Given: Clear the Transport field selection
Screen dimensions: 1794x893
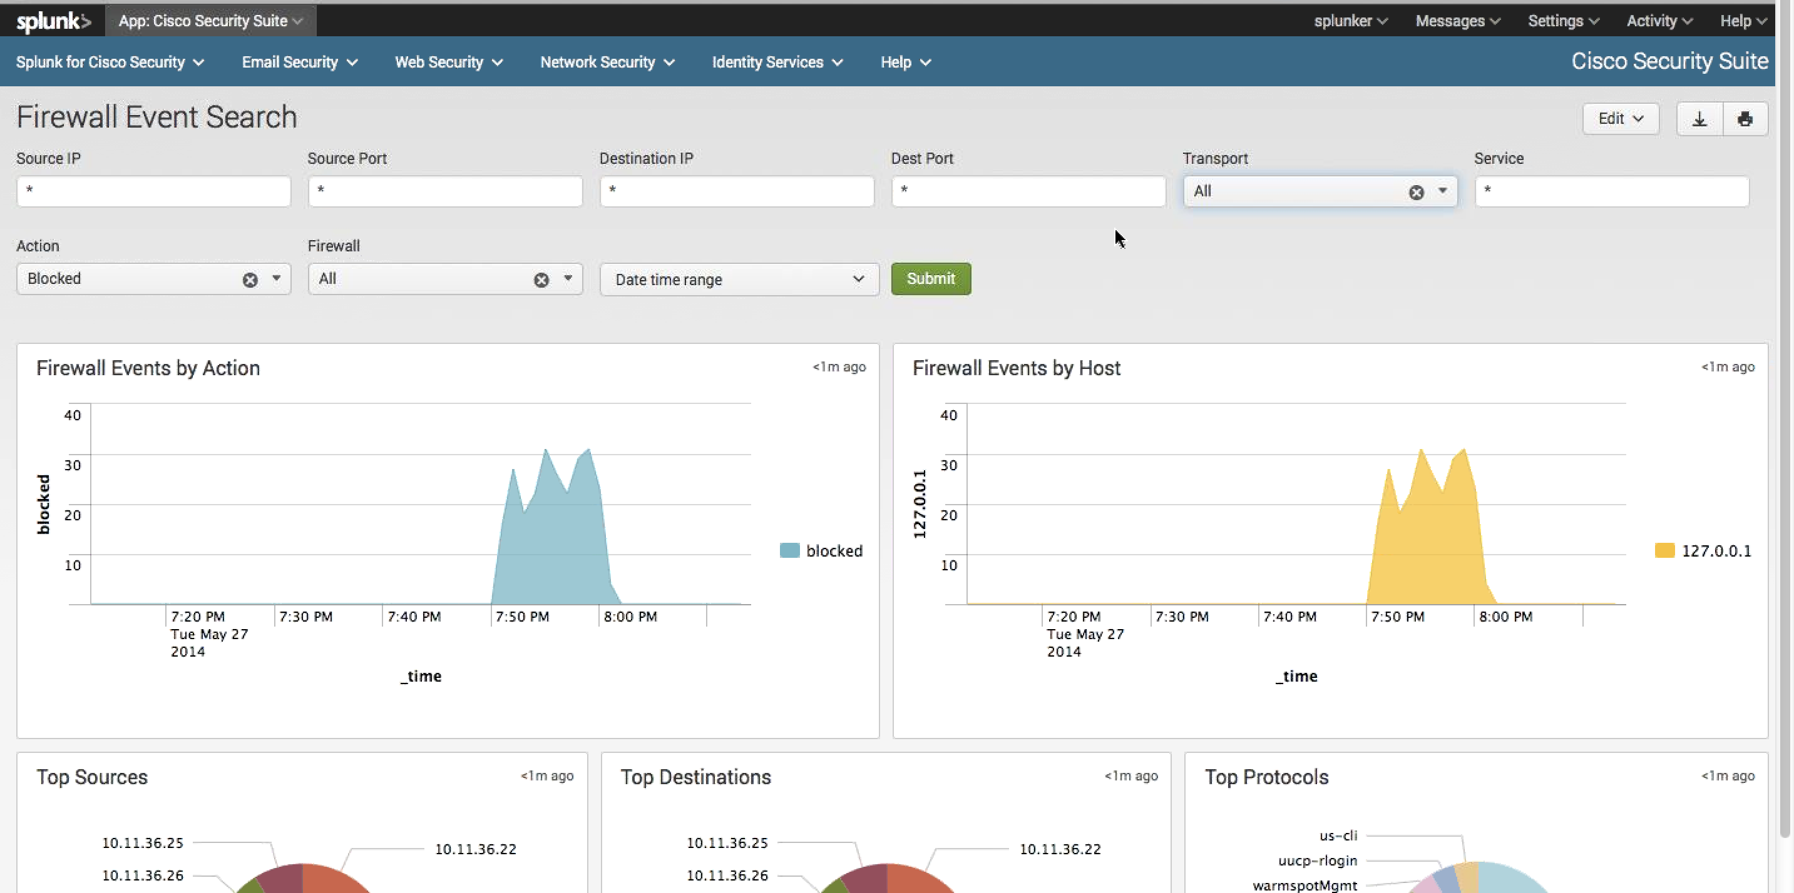Looking at the screenshot, I should tap(1416, 192).
